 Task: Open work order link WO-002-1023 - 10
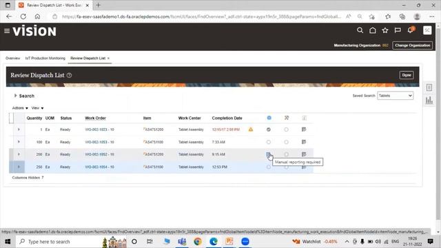click(x=99, y=130)
